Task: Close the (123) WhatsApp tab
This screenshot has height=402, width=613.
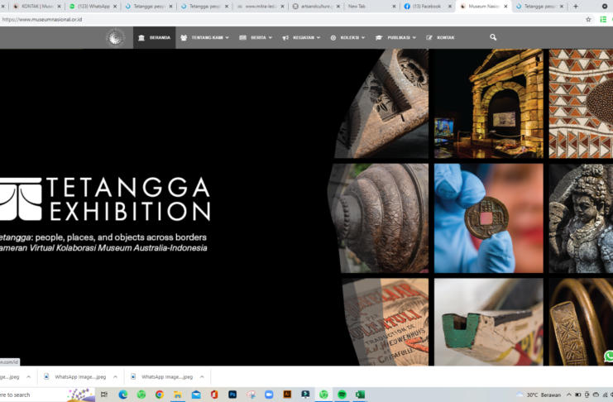Action: click(x=115, y=7)
